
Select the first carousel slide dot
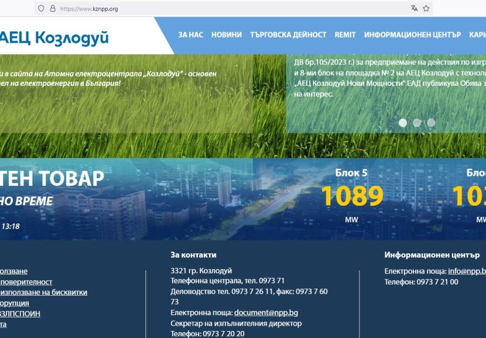click(403, 123)
